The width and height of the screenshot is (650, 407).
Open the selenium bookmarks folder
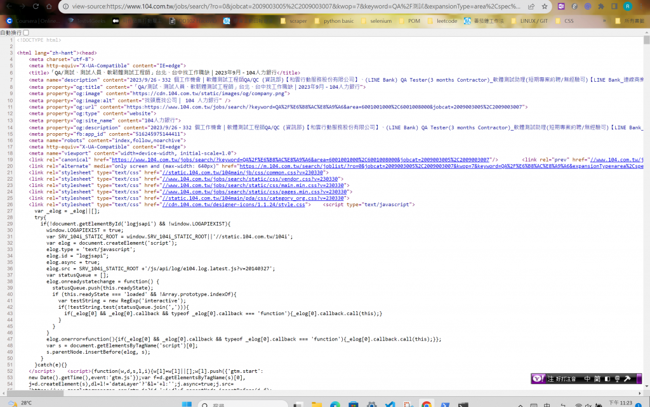point(376,21)
